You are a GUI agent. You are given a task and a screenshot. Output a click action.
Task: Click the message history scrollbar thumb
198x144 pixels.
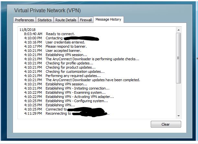pos(179,58)
